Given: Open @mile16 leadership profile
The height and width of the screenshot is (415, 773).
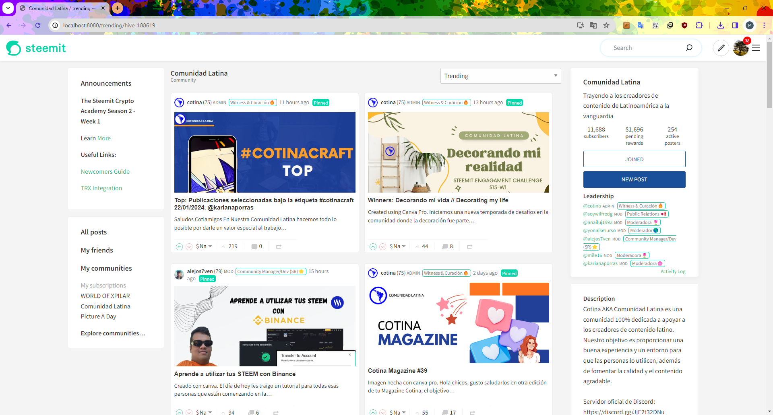Looking at the screenshot, I should [x=593, y=255].
